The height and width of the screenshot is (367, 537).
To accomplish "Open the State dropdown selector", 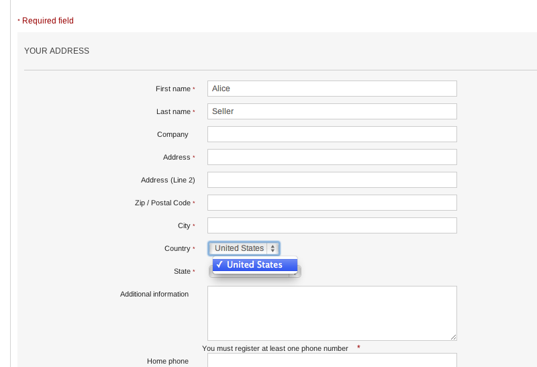I will click(299, 272).
